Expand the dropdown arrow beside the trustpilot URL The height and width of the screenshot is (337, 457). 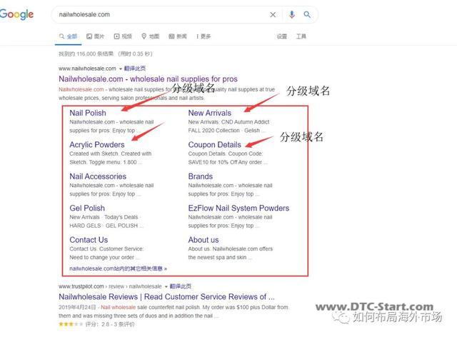point(166,286)
